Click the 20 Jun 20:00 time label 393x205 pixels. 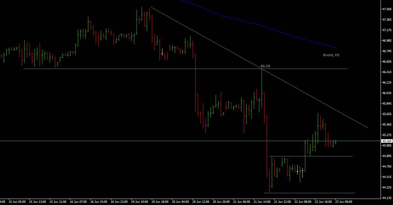point(221,202)
